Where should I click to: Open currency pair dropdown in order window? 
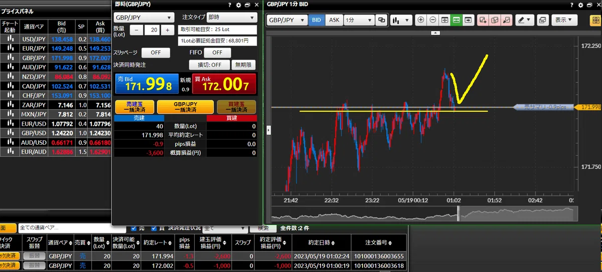click(x=144, y=17)
